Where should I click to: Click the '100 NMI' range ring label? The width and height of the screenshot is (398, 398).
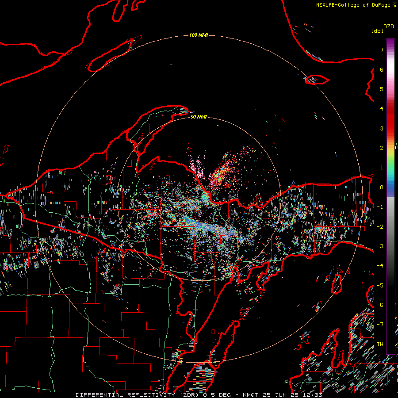(x=199, y=35)
